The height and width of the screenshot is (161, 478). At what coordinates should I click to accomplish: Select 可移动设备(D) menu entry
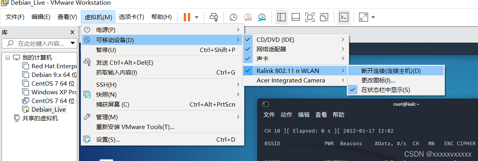tap(162, 40)
